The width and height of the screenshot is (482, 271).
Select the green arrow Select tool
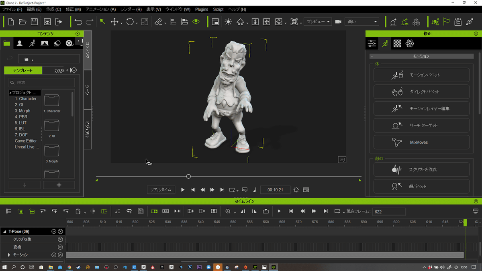tap(102, 22)
